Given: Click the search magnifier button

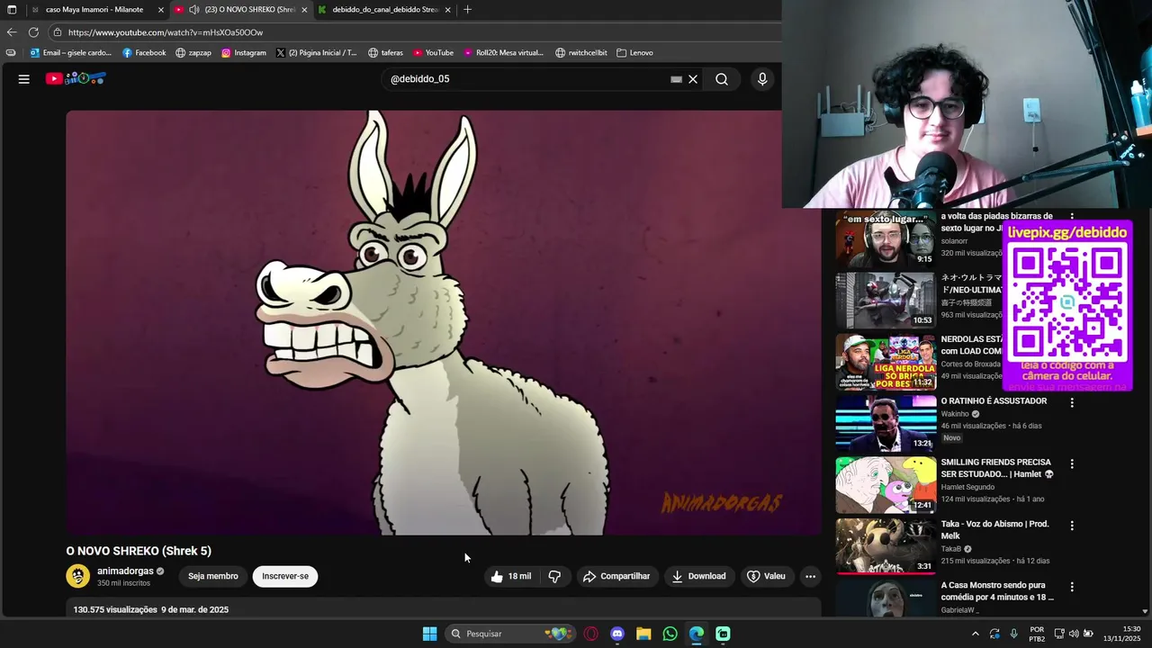Looking at the screenshot, I should pos(722,79).
